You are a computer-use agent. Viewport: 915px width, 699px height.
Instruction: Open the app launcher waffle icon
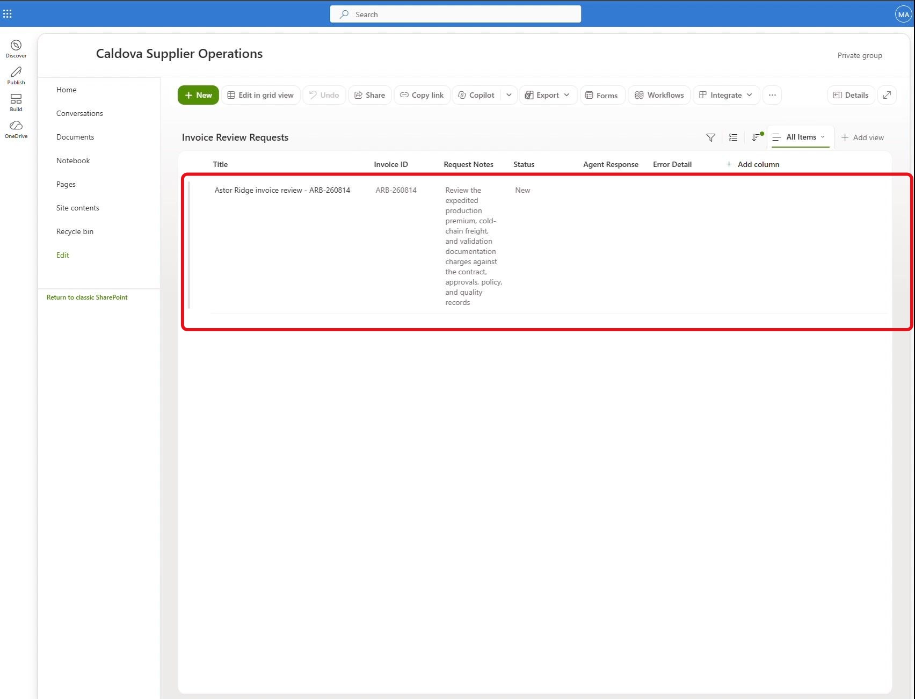8,14
